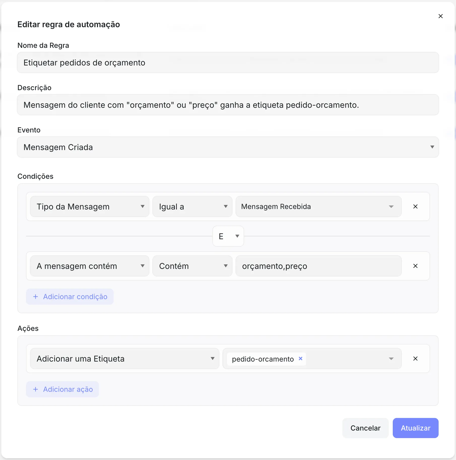The height and width of the screenshot is (460, 456).
Task: Open the Contém operator dropdown
Action: click(192, 266)
